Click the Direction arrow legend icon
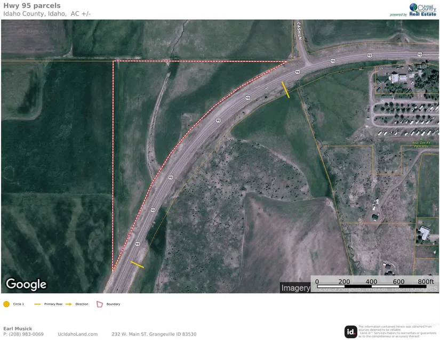 (69, 304)
